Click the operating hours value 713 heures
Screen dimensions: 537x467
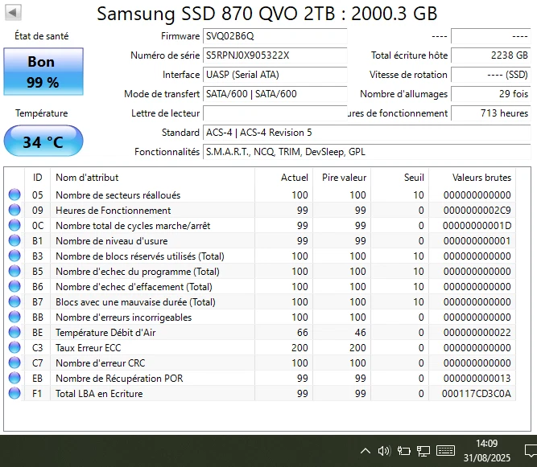[x=491, y=113]
